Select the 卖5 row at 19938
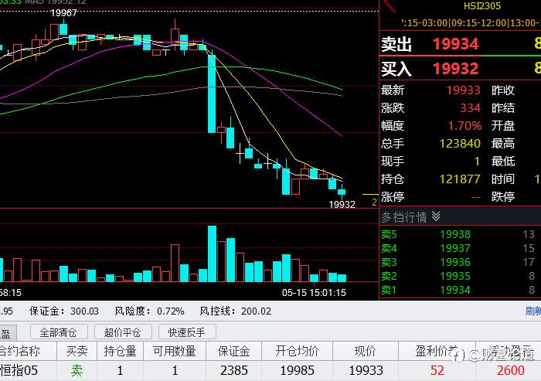Viewport: 541px width, 381px height. [460, 234]
